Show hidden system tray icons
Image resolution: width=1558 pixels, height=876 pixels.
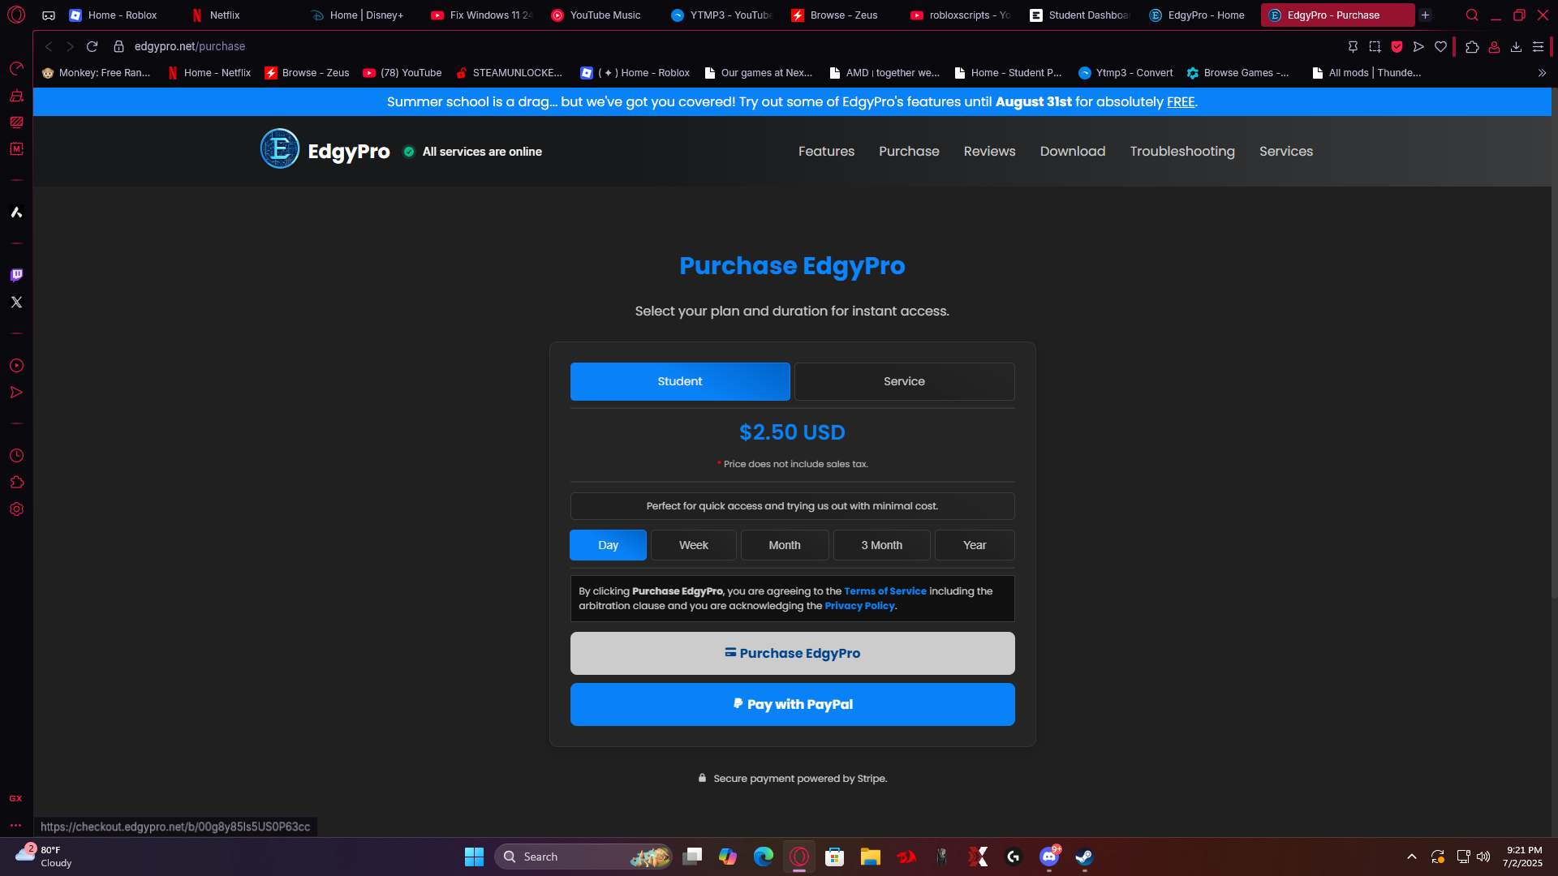click(1412, 857)
